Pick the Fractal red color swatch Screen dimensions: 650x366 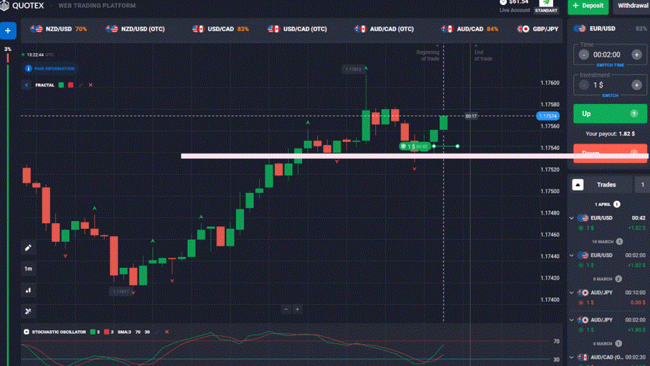click(x=71, y=85)
